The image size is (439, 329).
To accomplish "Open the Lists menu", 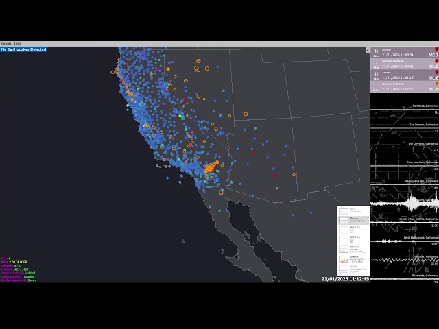I will 18,44.
